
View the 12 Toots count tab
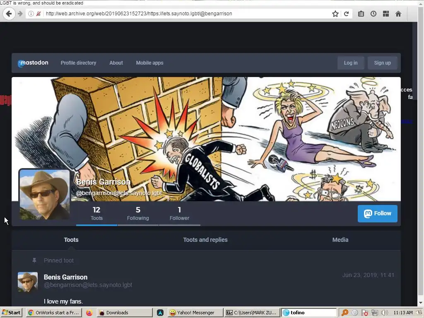click(96, 214)
